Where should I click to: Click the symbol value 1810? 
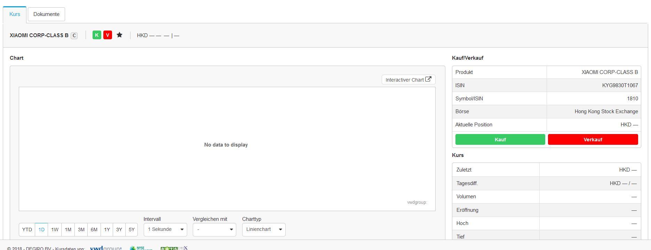tap(632, 99)
